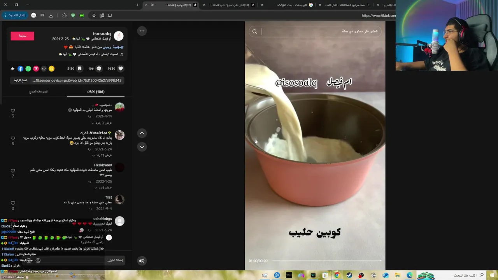Open the three-dots more options menu
Screen dimensions: 498x280
point(142,31)
